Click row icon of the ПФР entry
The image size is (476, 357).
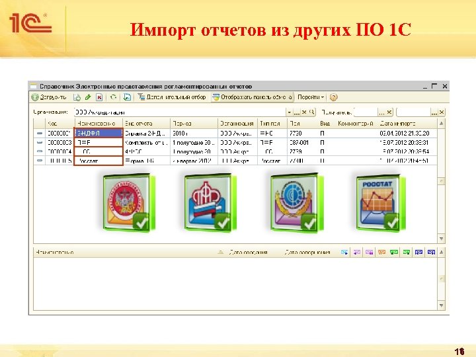pyautogui.click(x=40, y=142)
